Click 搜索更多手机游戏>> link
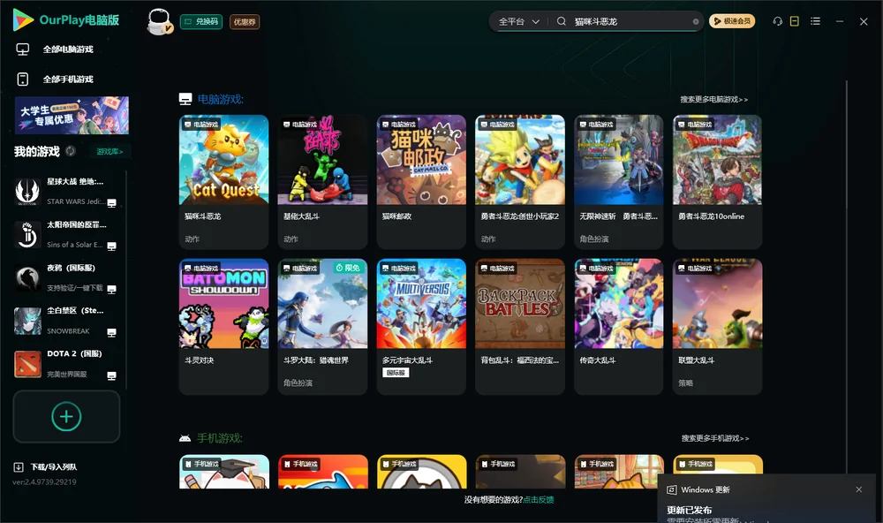883x523 pixels. [714, 438]
